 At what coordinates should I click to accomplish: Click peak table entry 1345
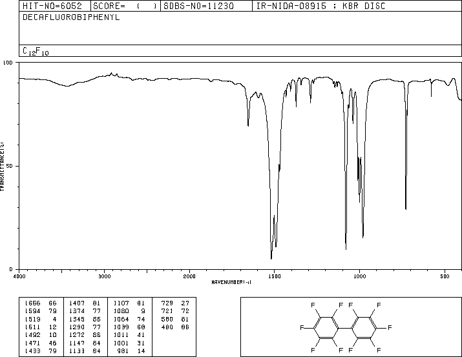77,319
